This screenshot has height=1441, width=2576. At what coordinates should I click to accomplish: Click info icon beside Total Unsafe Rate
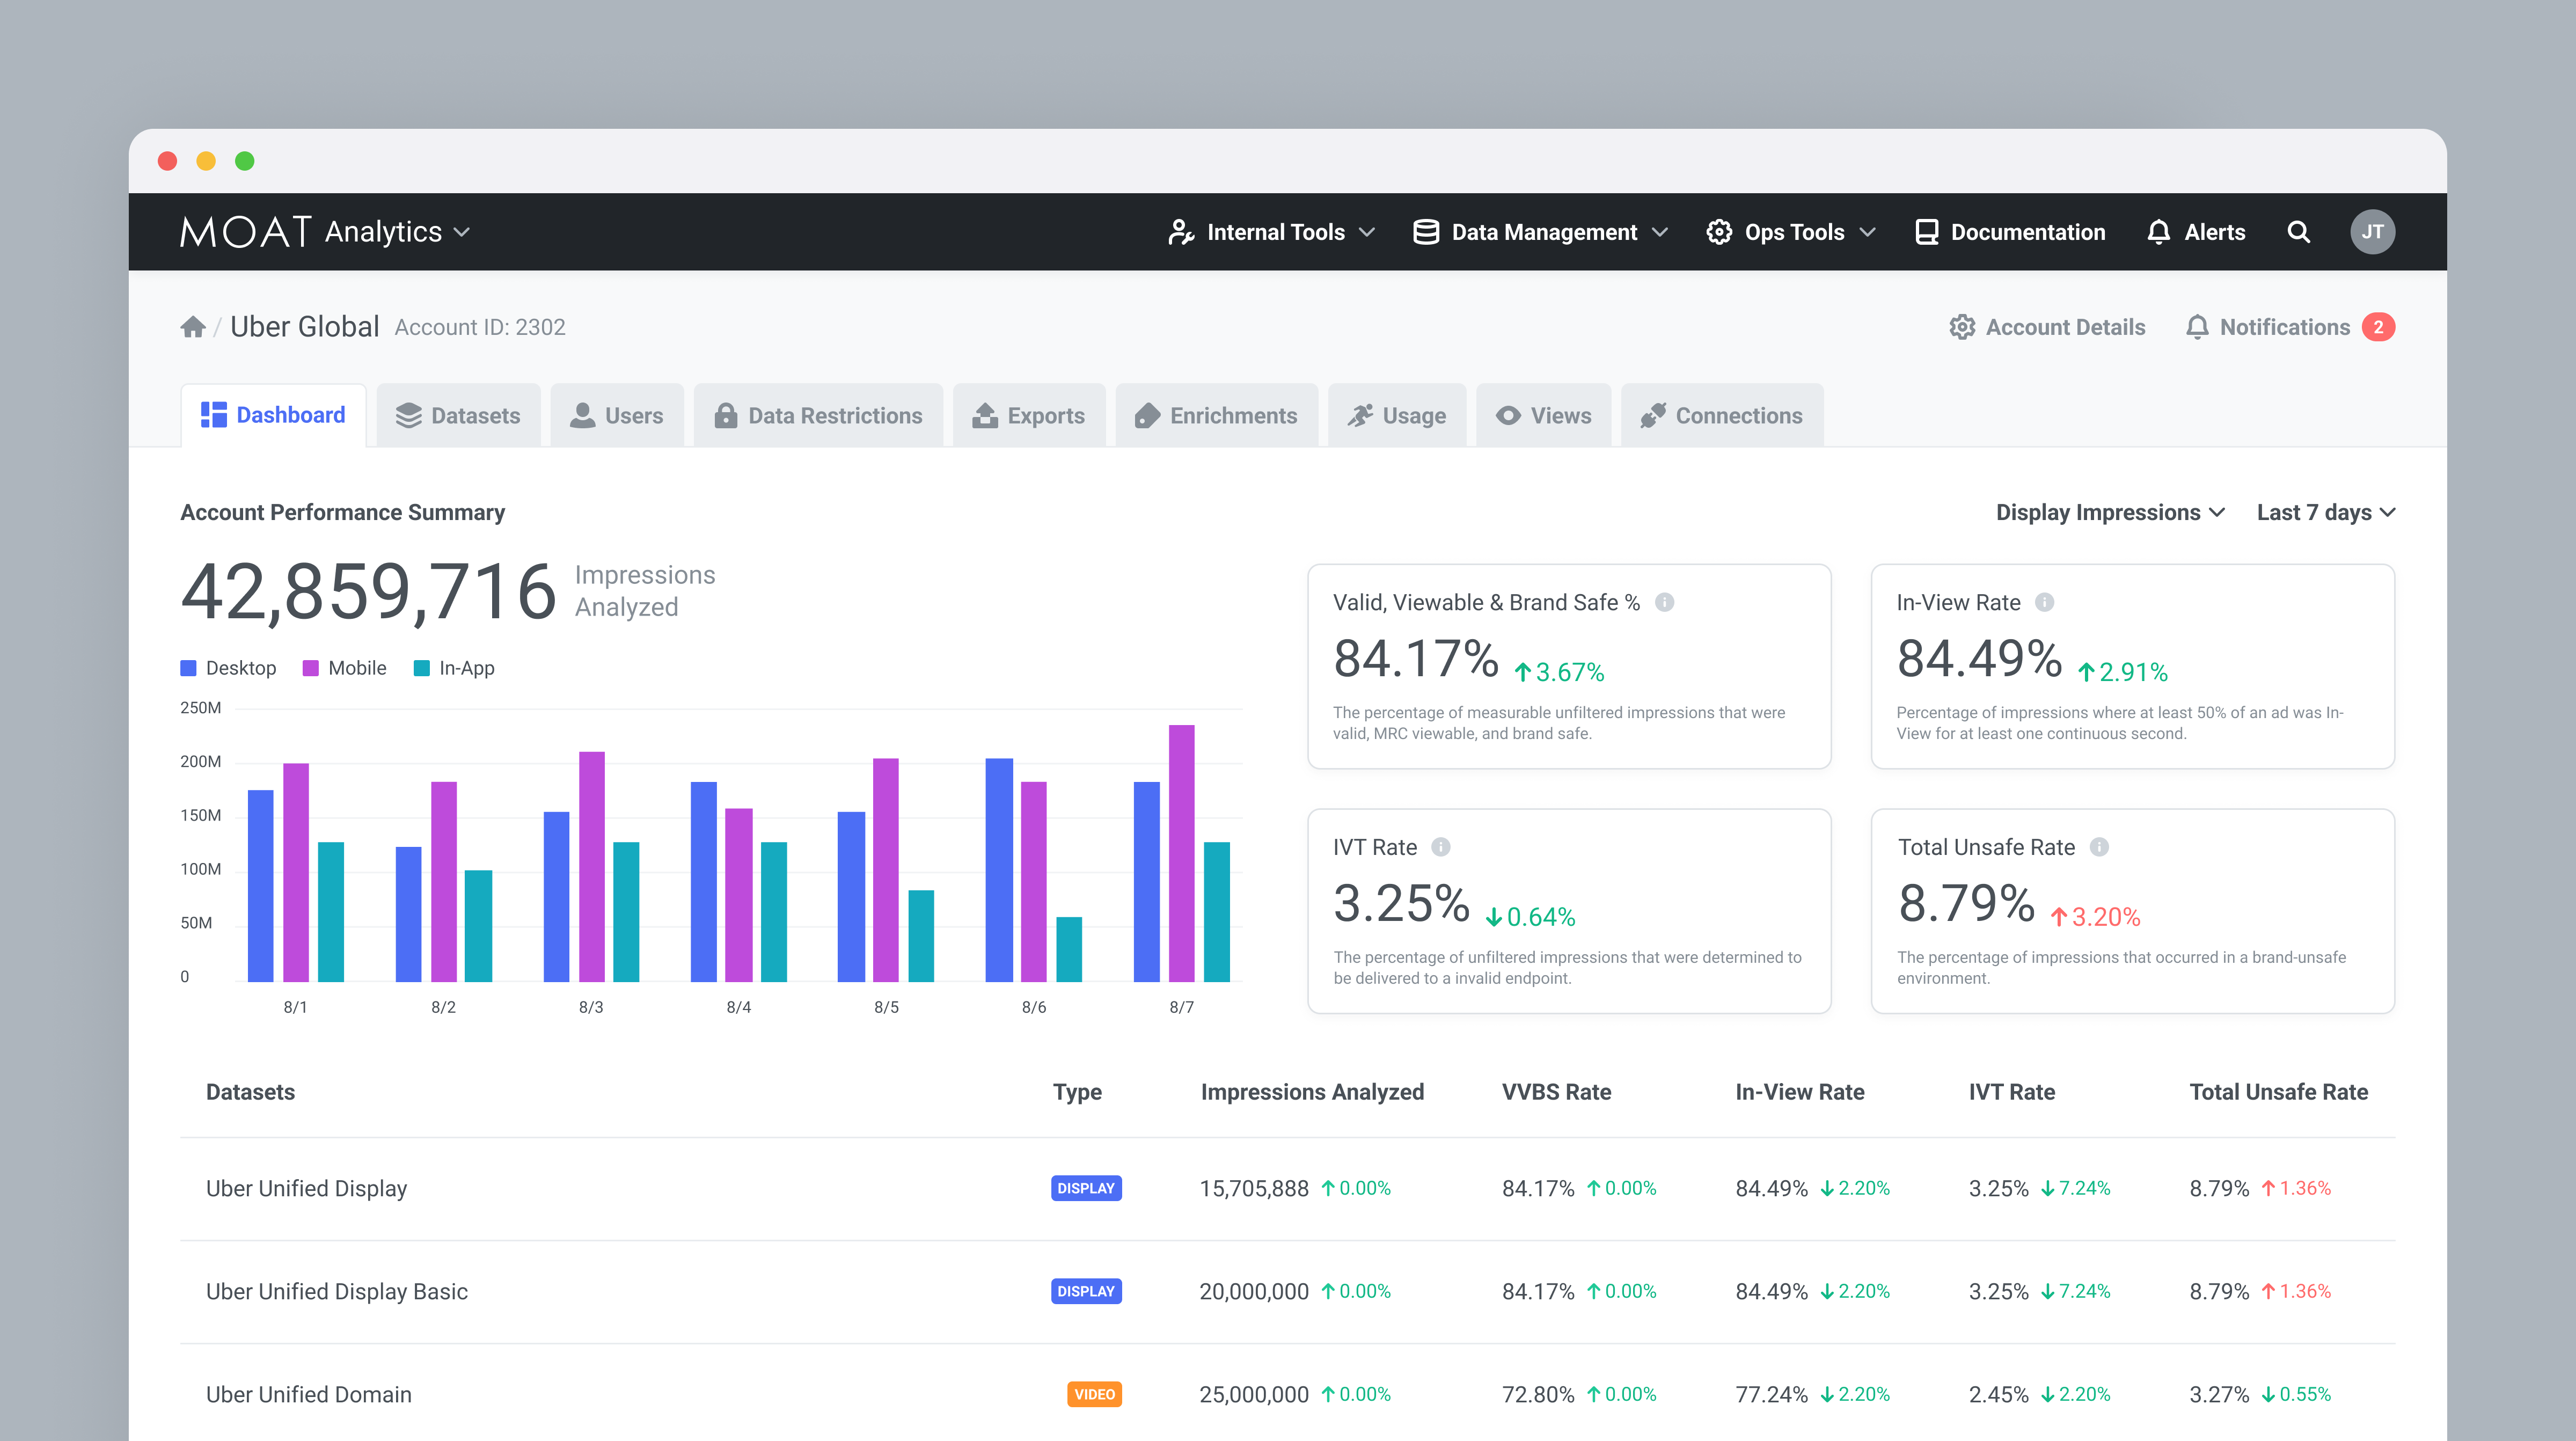tap(2099, 847)
